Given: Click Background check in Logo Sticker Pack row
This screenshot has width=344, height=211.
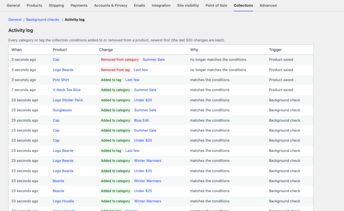Looking at the screenshot, I should [x=284, y=100].
